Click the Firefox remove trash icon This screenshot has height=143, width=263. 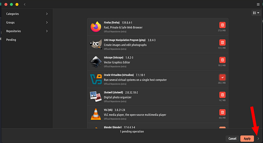coord(222,25)
